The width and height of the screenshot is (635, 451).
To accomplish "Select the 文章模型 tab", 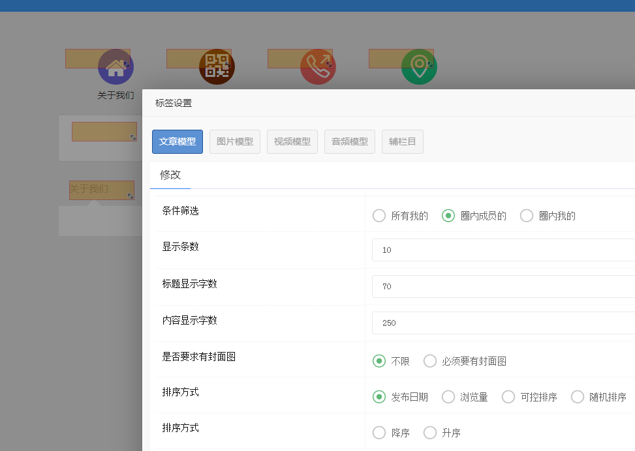I will (178, 141).
